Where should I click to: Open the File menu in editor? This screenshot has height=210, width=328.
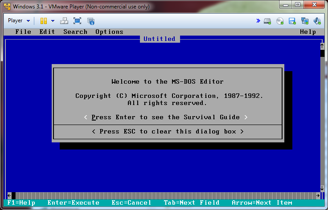click(23, 32)
